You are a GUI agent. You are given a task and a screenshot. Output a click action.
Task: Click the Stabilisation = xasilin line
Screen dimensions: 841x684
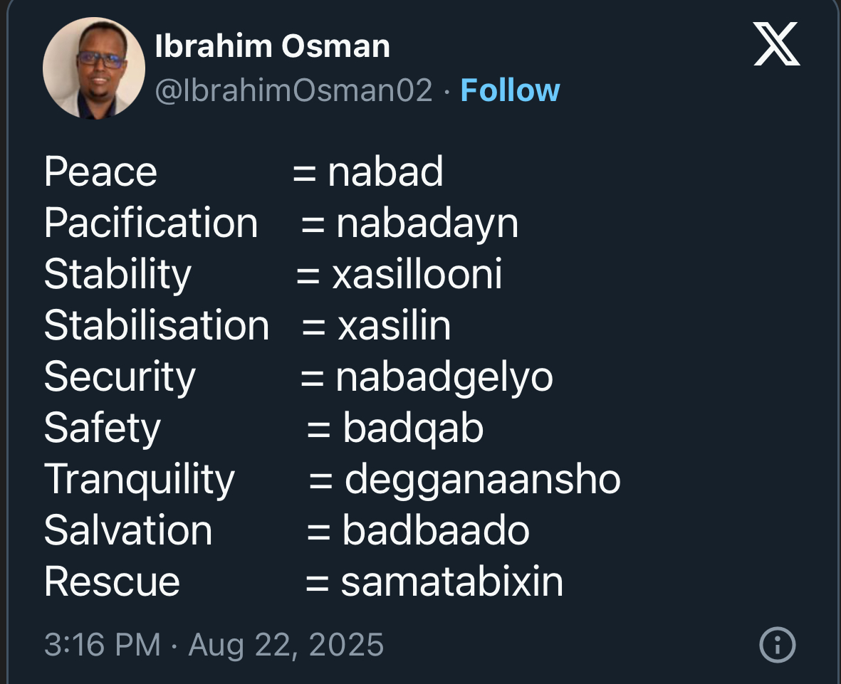coord(247,325)
